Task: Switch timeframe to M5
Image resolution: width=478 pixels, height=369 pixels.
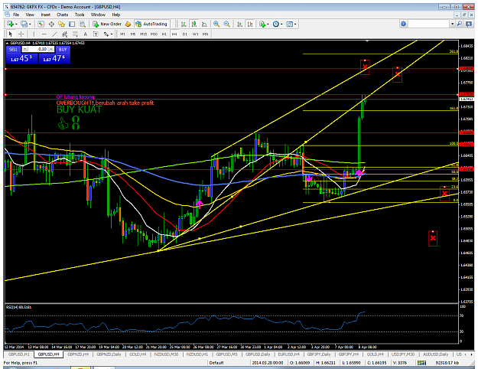Action: pos(133,34)
